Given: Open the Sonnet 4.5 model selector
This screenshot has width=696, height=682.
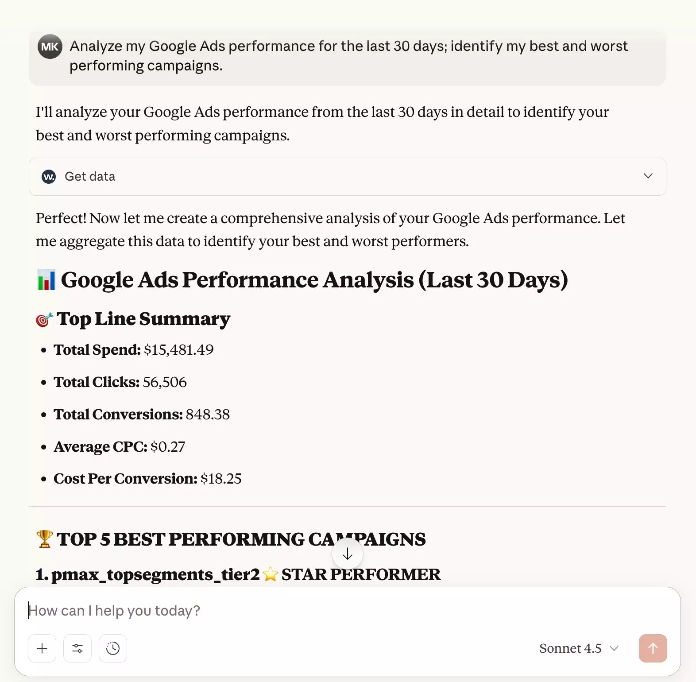Looking at the screenshot, I should [x=578, y=648].
